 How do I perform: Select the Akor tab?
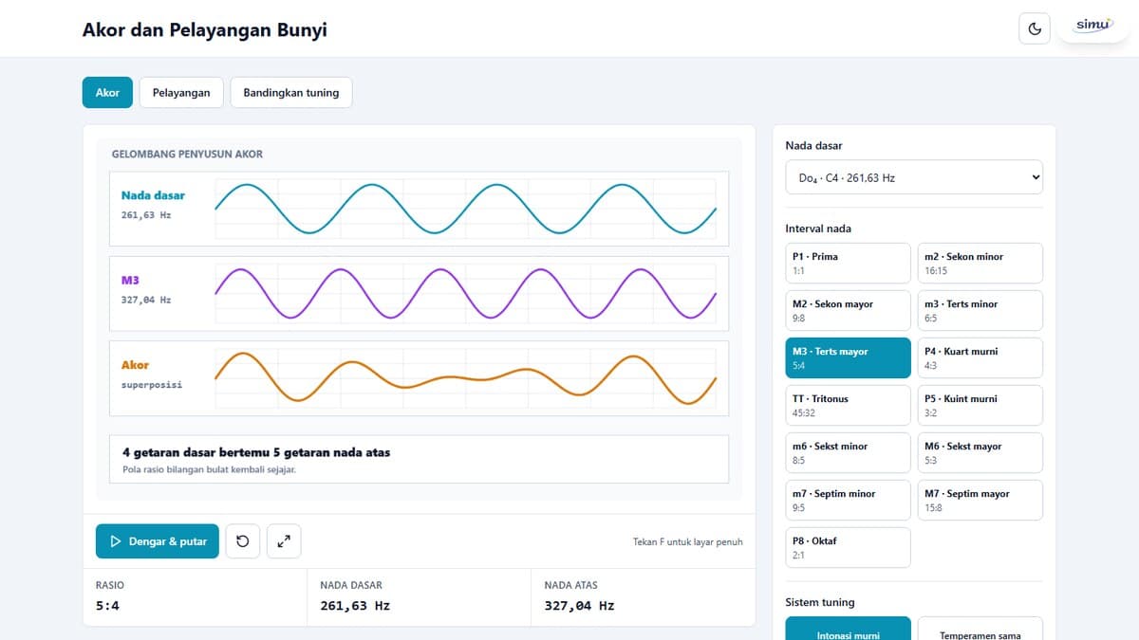coord(107,93)
